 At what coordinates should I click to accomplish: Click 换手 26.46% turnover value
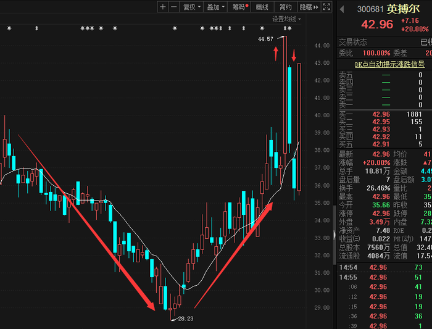click(x=378, y=188)
